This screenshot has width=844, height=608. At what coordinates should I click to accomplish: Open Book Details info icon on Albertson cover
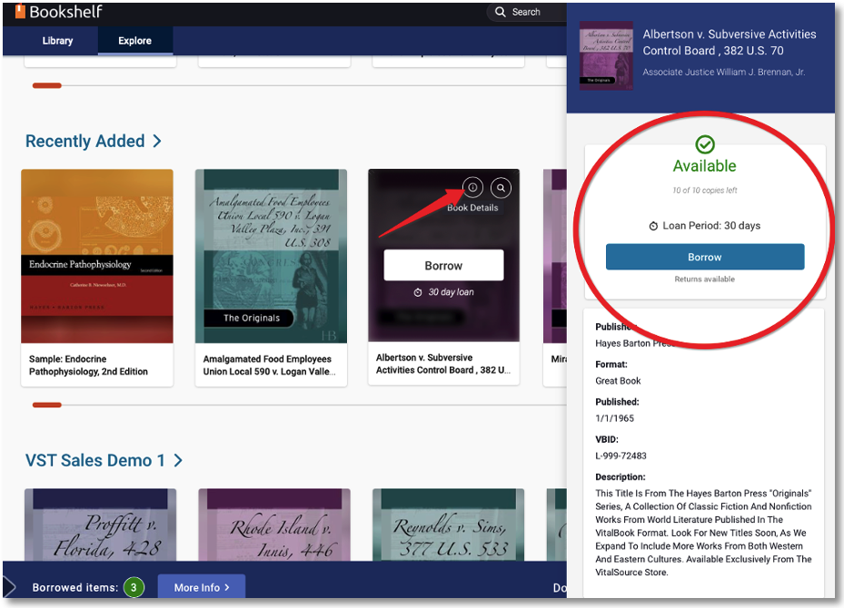click(x=472, y=188)
